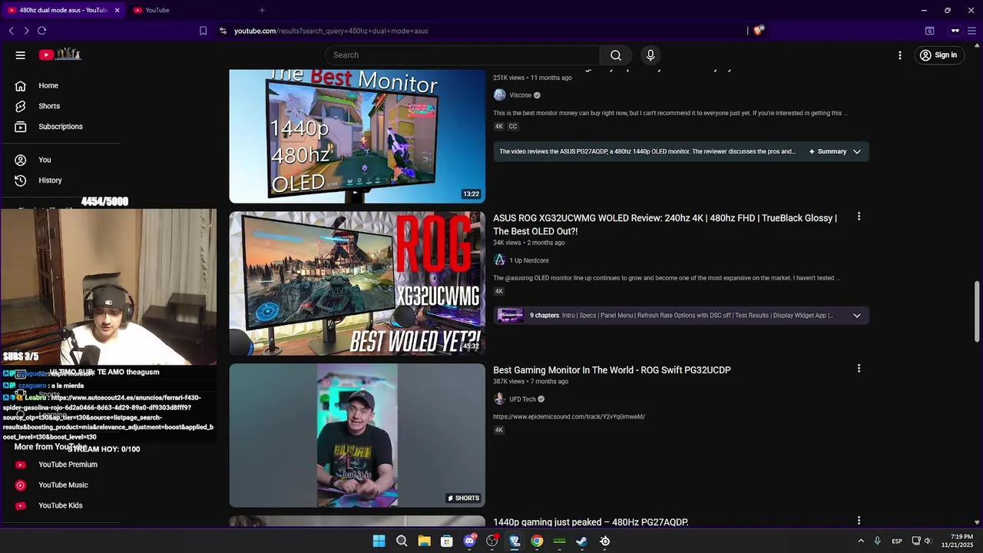The width and height of the screenshot is (983, 553).
Task: Open more options for 1440p gaming just peaked video
Action: [859, 521]
